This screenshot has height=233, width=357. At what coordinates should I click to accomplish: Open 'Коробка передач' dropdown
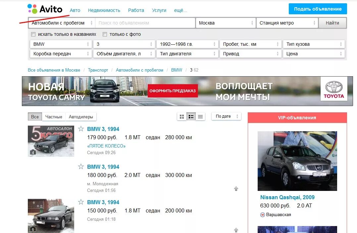61,54
